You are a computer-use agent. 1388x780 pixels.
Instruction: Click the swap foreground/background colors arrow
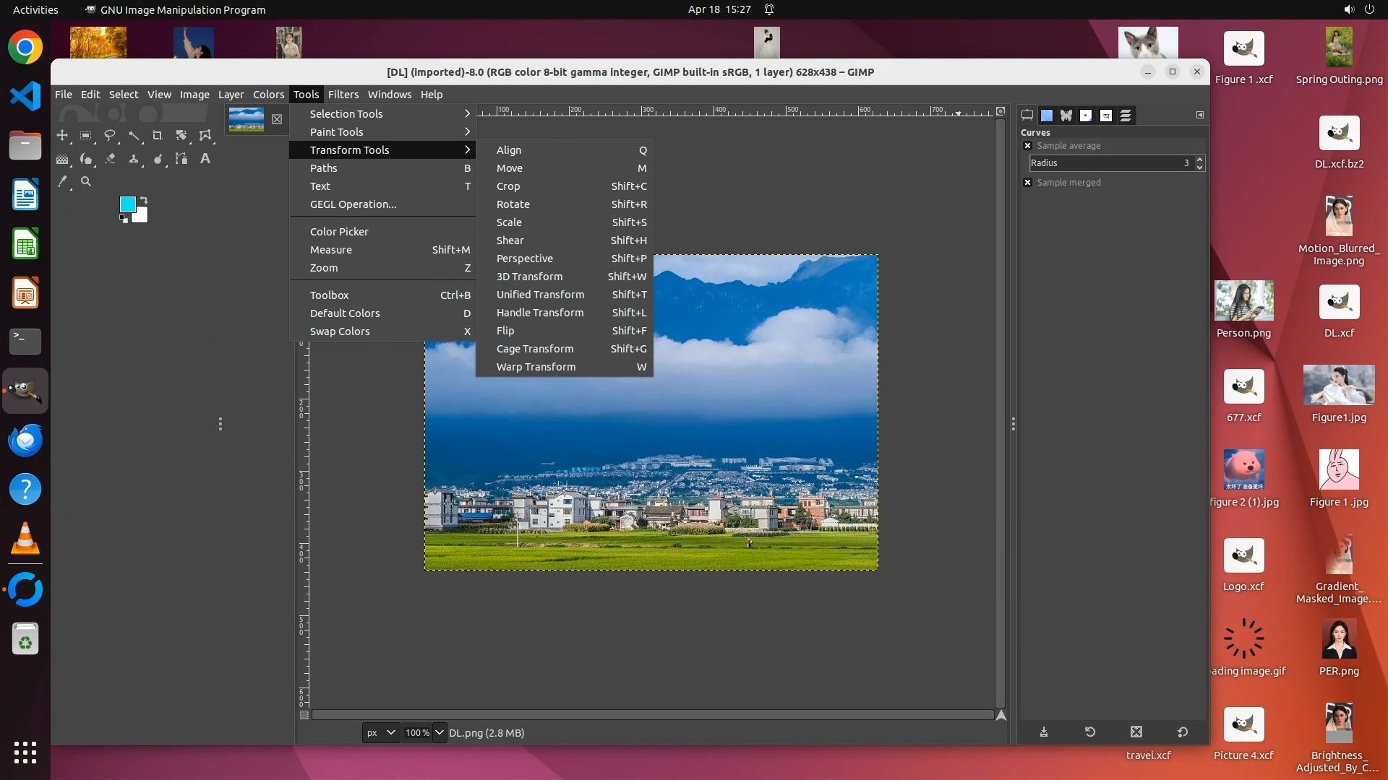[x=143, y=200]
